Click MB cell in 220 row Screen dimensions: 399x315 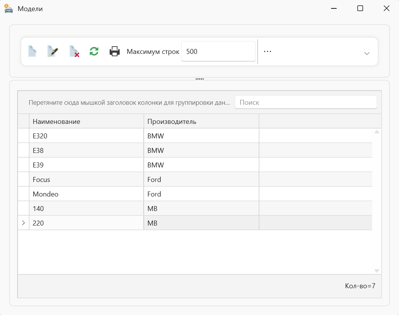(201, 223)
